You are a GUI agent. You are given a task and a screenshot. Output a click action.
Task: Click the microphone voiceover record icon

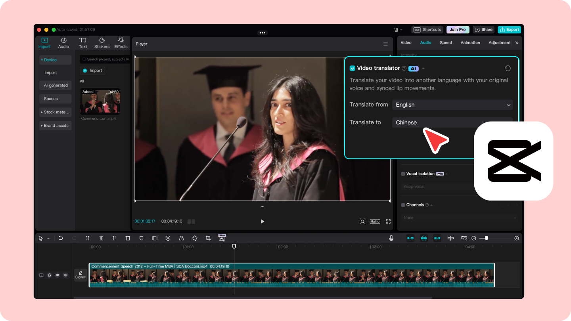pyautogui.click(x=391, y=238)
